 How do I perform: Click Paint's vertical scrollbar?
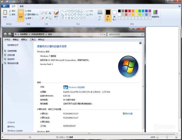click(x=179, y=74)
